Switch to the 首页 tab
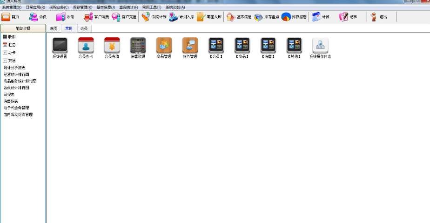Screen dimensions: 430x223 coord(54,28)
